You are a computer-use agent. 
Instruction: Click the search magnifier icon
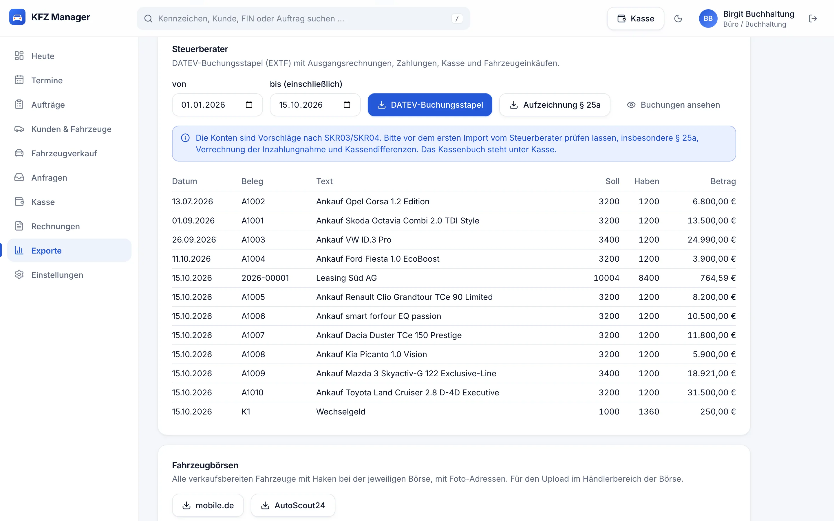click(148, 19)
